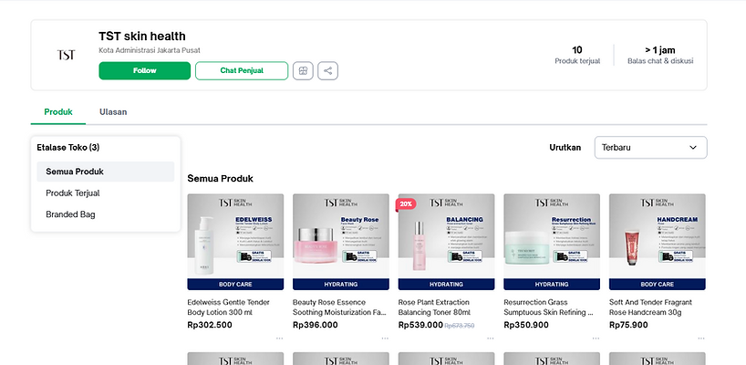Open options menu for Beauty Rose Essence
The image size is (746, 365).
[385, 339]
